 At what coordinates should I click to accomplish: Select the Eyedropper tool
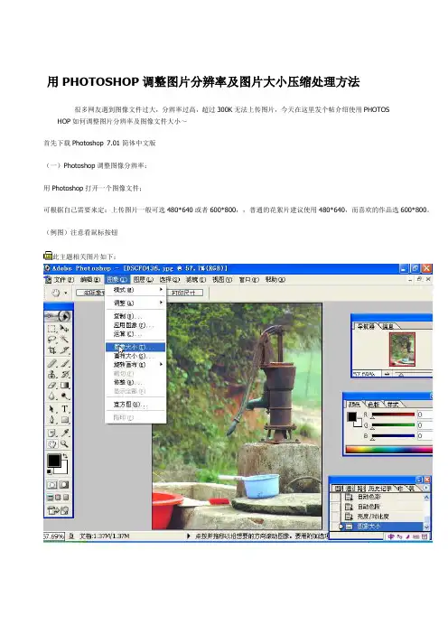65,433
